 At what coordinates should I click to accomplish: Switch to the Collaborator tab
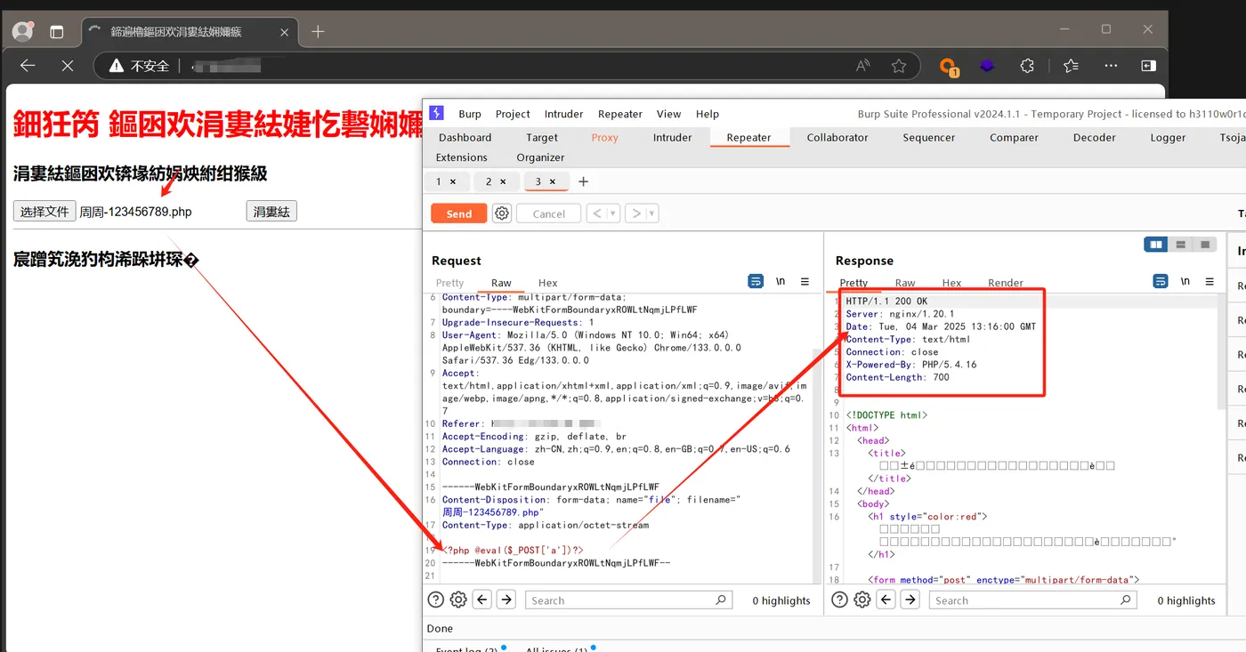point(837,137)
